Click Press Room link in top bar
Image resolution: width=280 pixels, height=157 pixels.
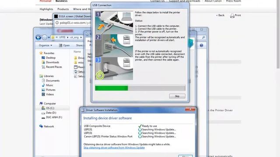pos(233,1)
